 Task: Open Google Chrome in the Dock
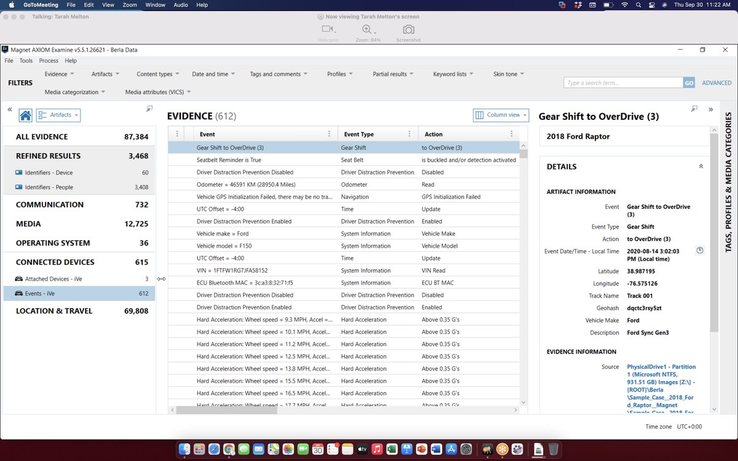coord(228,449)
